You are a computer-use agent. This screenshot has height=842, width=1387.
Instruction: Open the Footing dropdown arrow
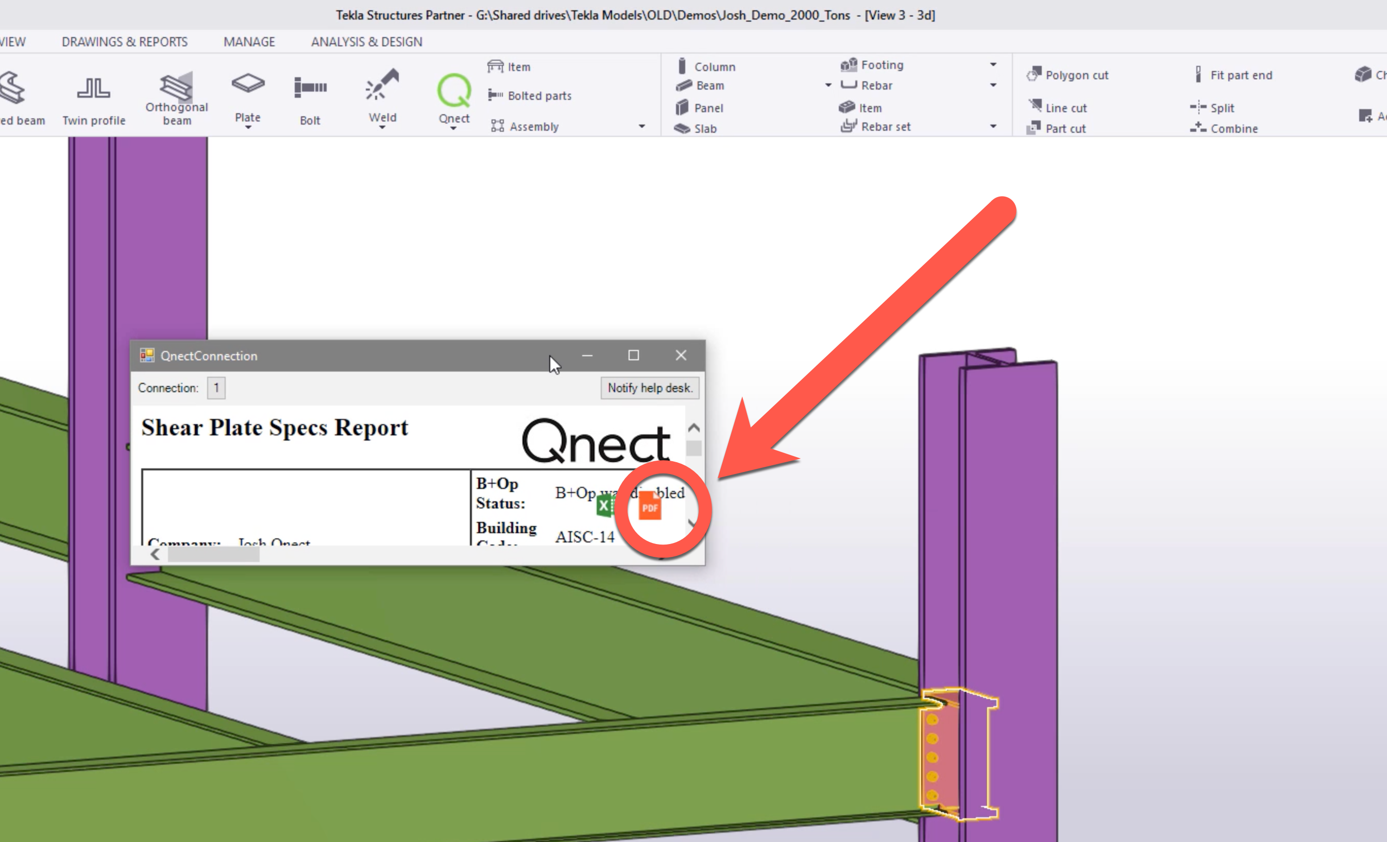point(993,65)
